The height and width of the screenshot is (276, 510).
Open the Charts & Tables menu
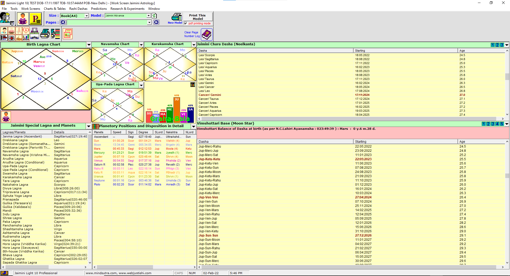(55, 9)
